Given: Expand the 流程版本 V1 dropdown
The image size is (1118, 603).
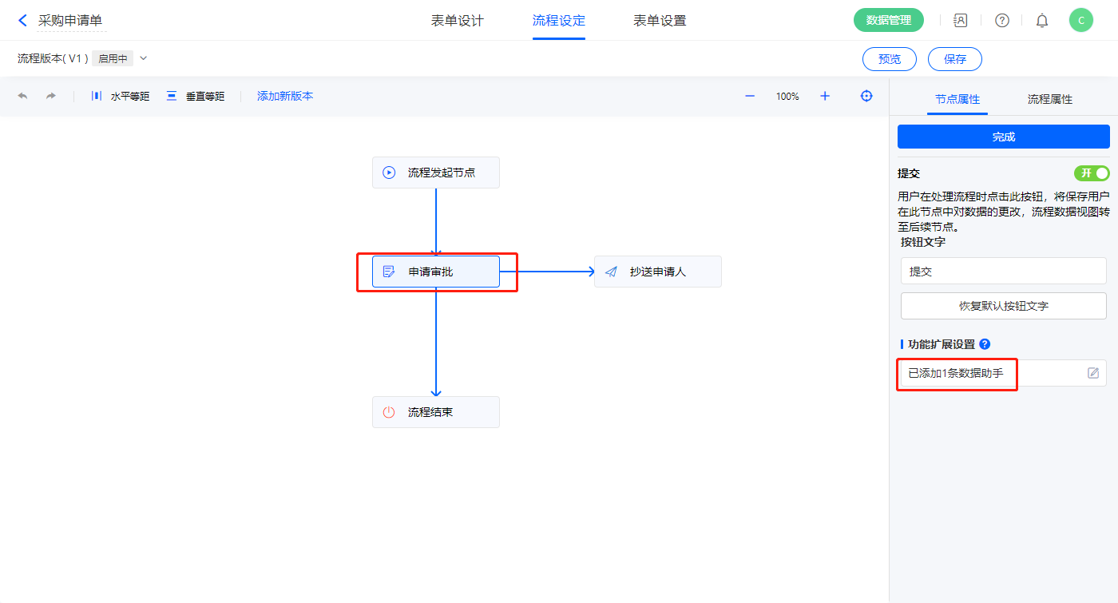Looking at the screenshot, I should tap(144, 58).
